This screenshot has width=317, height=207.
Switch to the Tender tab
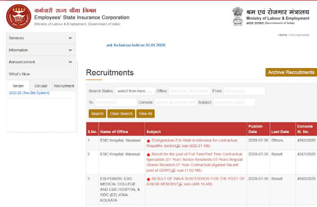[18, 86]
